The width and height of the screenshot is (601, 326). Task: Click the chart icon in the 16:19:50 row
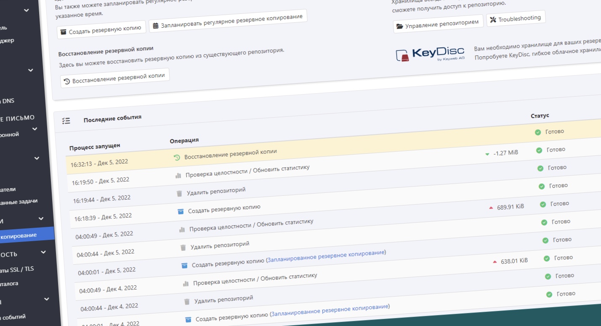[x=178, y=175]
